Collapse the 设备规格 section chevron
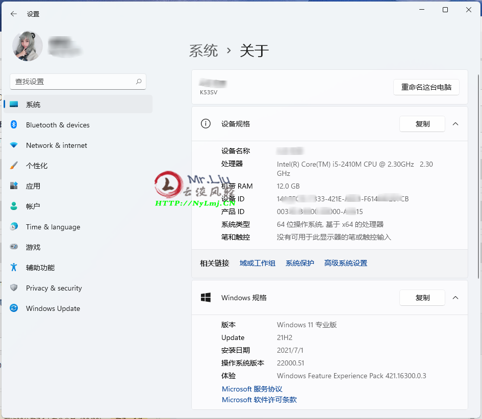This screenshot has width=482, height=419. [x=455, y=124]
